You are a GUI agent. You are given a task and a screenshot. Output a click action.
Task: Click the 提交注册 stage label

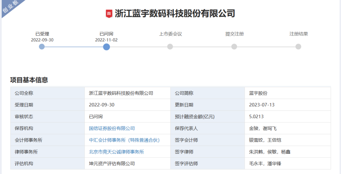pos(234,34)
